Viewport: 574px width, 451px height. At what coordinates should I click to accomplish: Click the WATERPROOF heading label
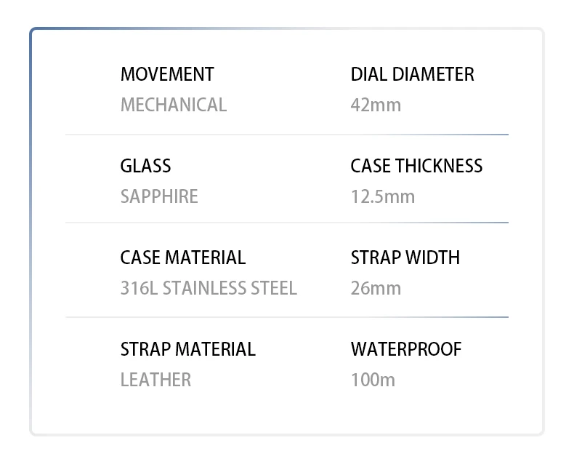[406, 349]
